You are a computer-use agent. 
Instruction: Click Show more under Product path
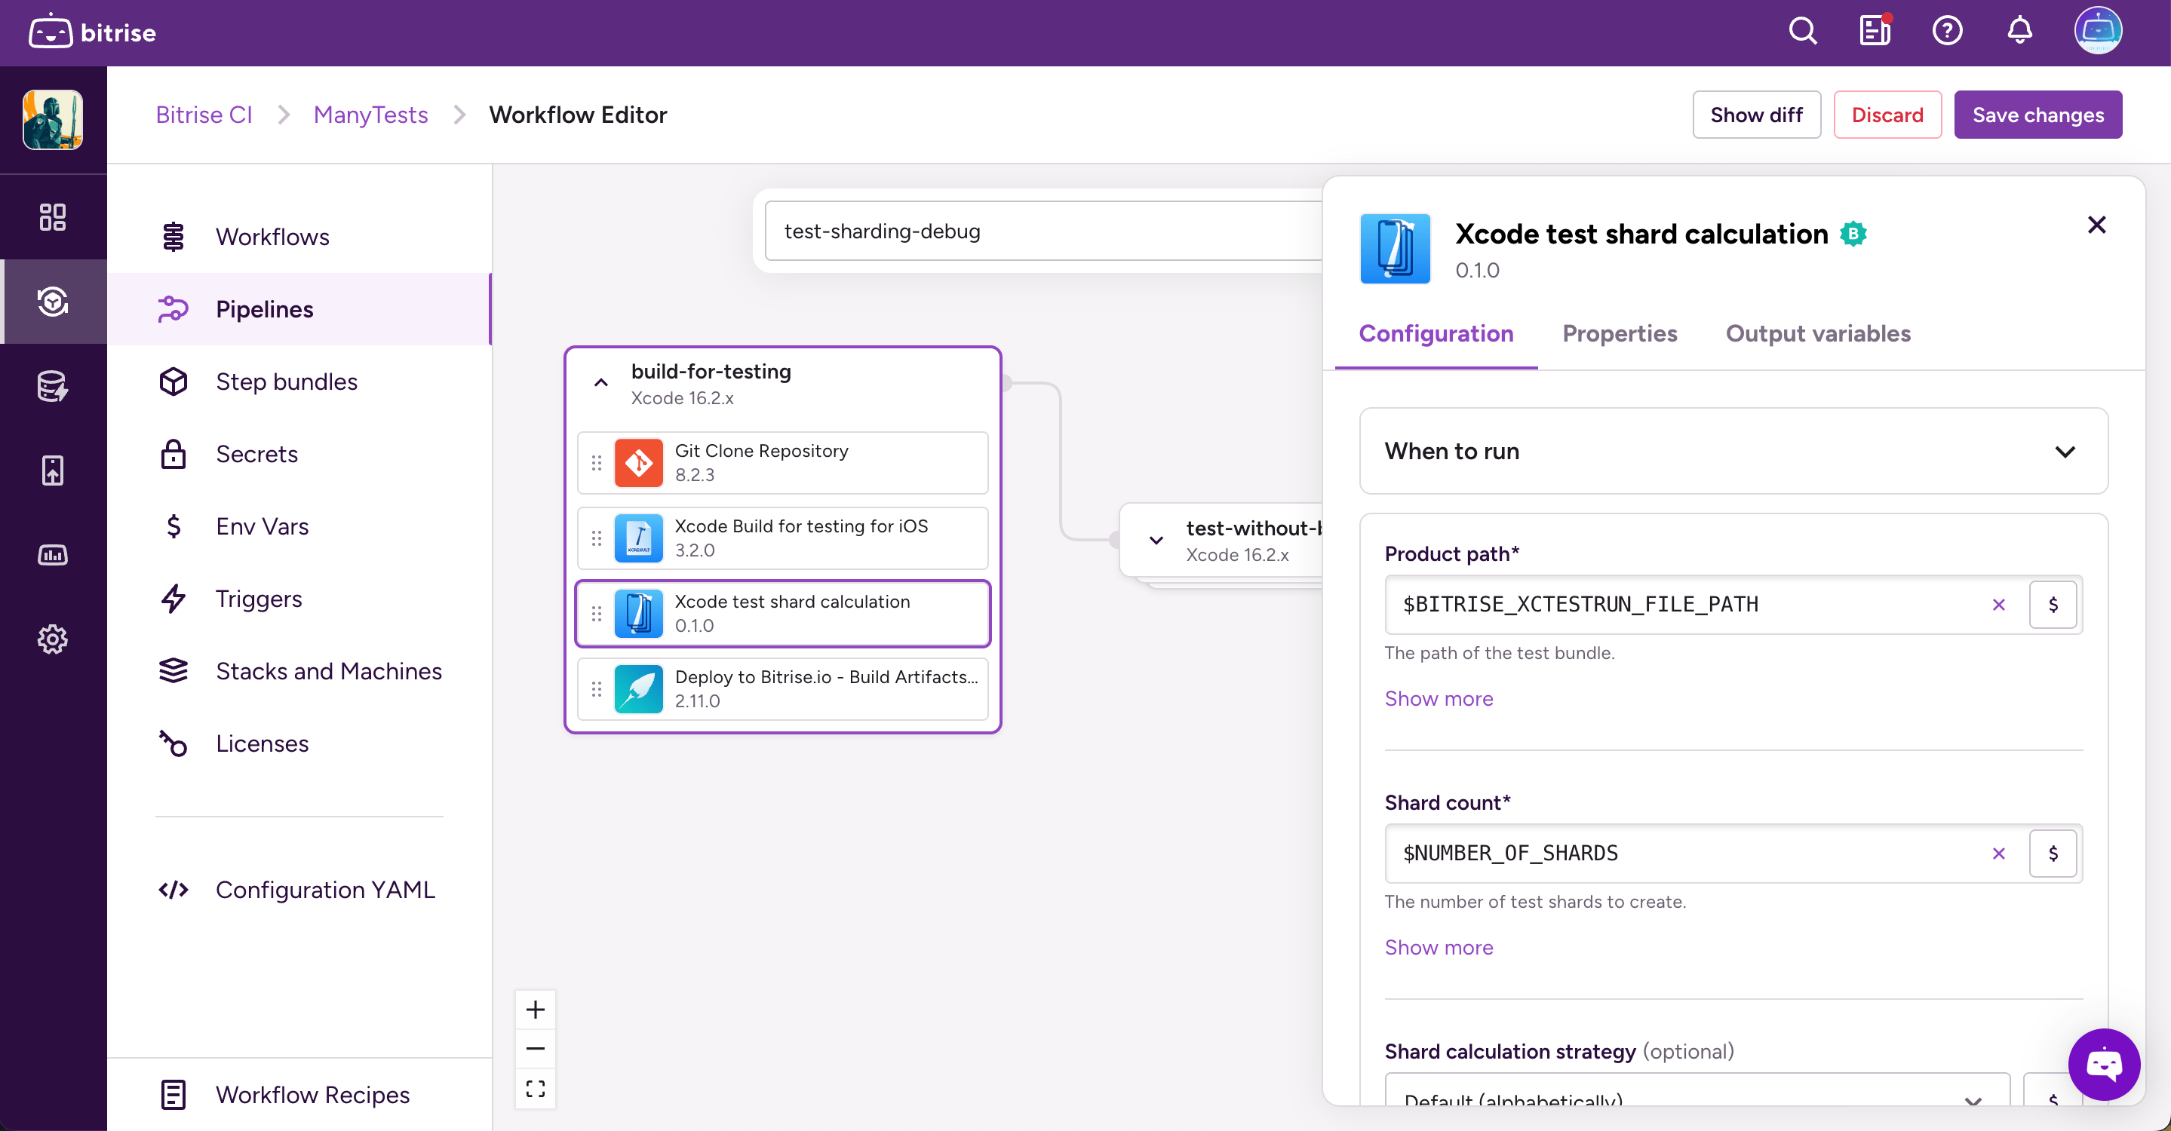point(1439,698)
